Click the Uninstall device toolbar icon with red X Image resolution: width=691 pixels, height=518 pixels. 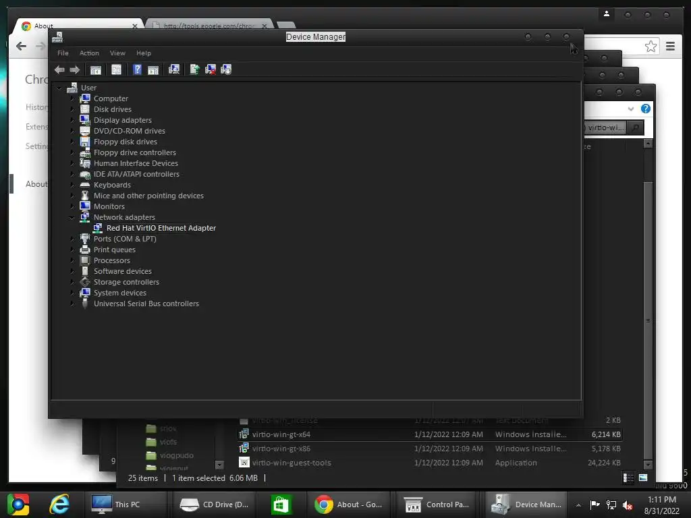coord(211,69)
